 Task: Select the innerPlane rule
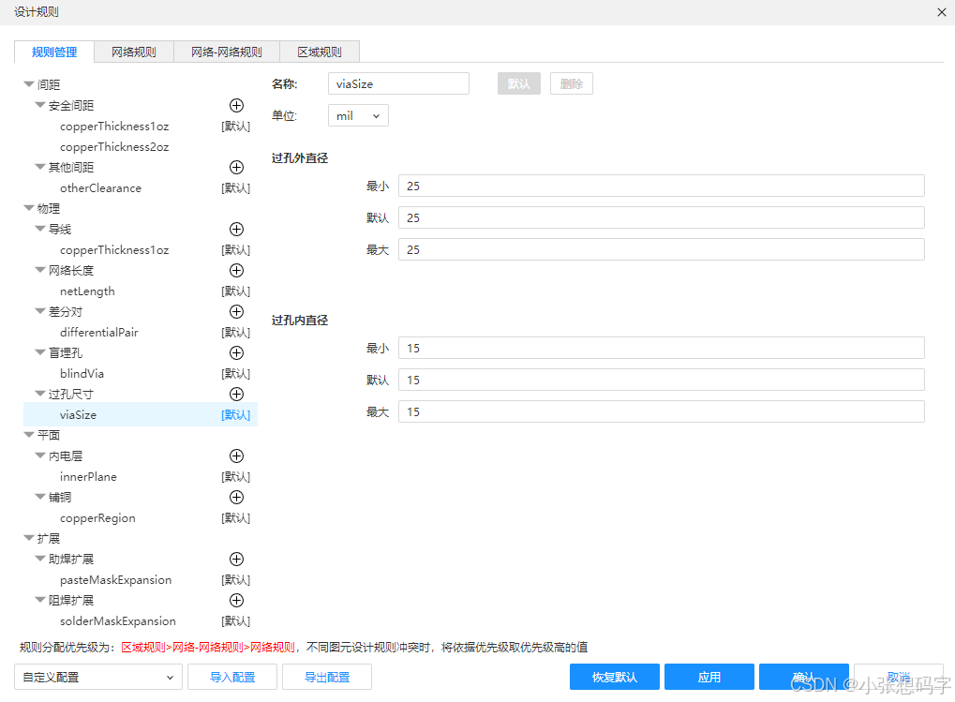coord(88,477)
